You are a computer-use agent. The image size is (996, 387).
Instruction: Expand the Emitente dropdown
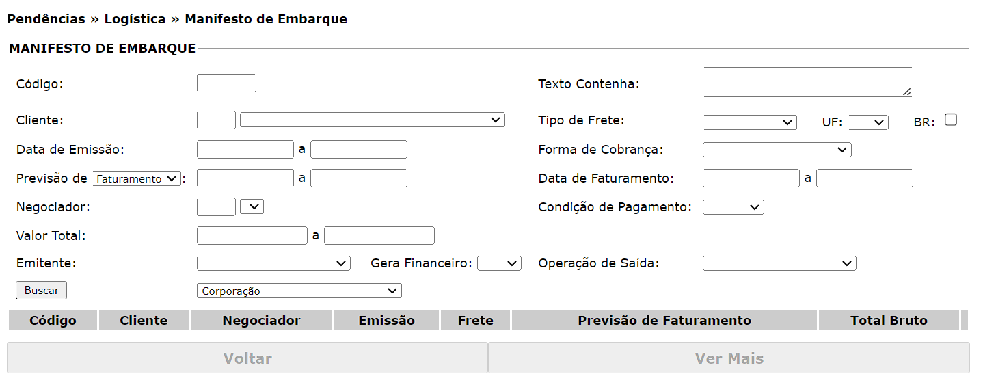click(273, 263)
